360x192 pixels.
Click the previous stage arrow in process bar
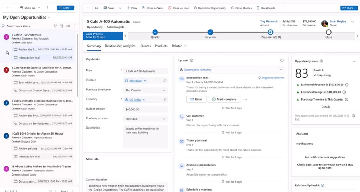(x=126, y=36)
